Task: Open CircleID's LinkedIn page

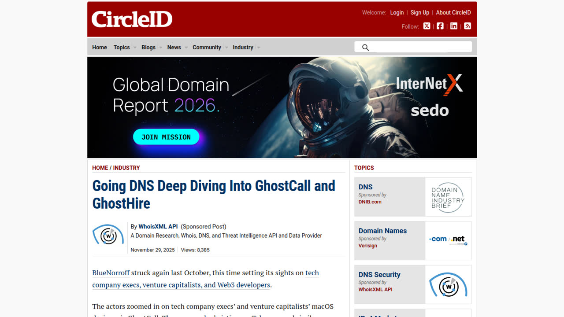Action: [x=454, y=26]
